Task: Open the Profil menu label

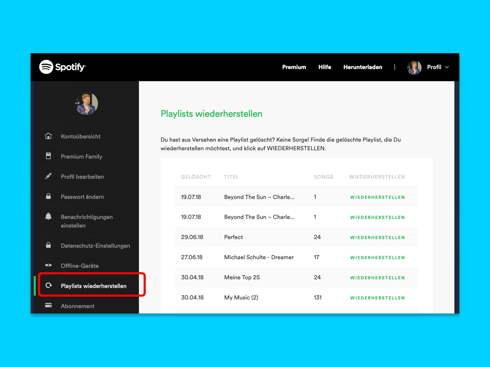Action: (434, 67)
